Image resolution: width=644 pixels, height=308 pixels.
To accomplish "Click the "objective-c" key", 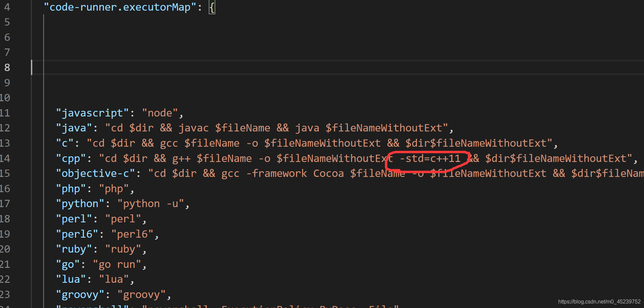I will point(95,173).
